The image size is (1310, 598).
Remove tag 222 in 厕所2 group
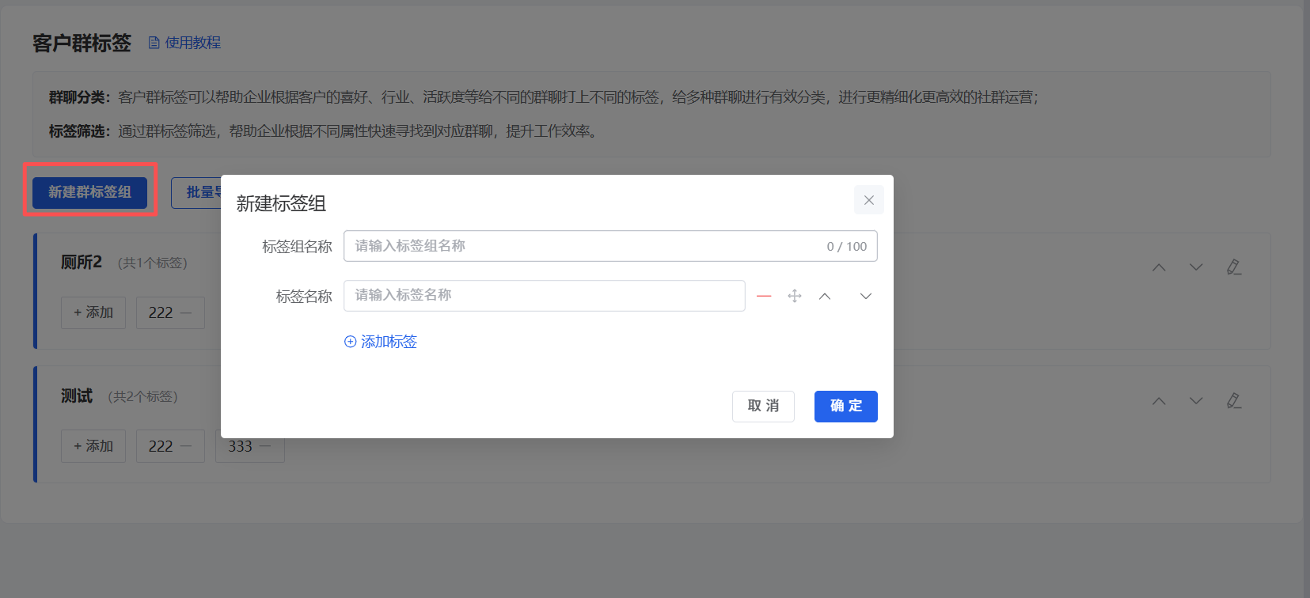(x=186, y=312)
